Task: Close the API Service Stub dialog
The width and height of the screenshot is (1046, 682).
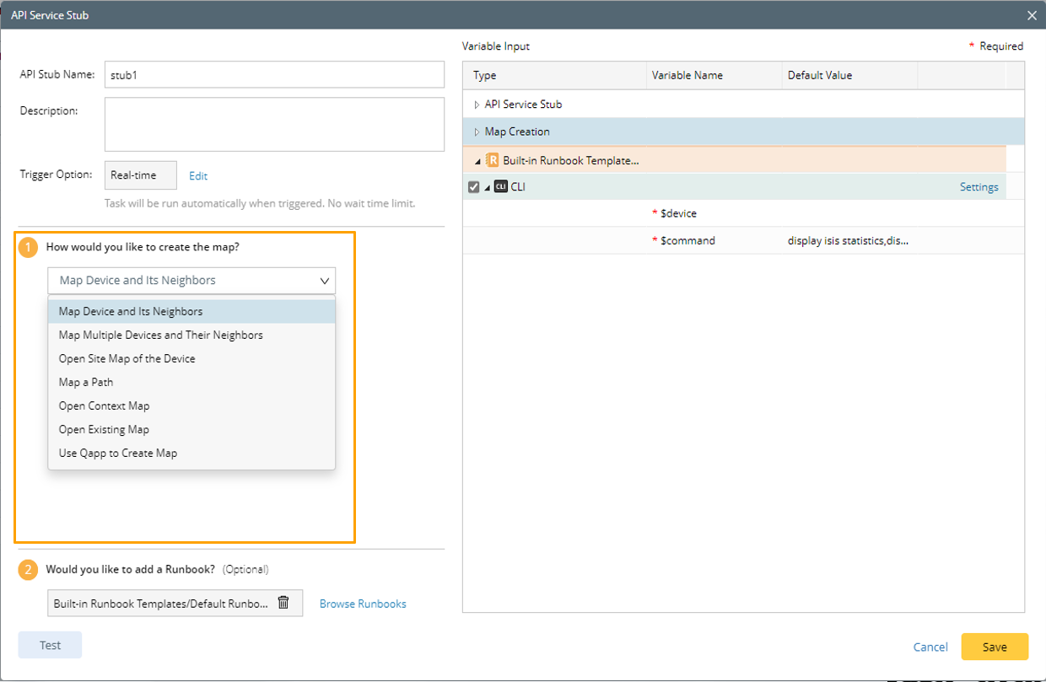Action: (1032, 15)
